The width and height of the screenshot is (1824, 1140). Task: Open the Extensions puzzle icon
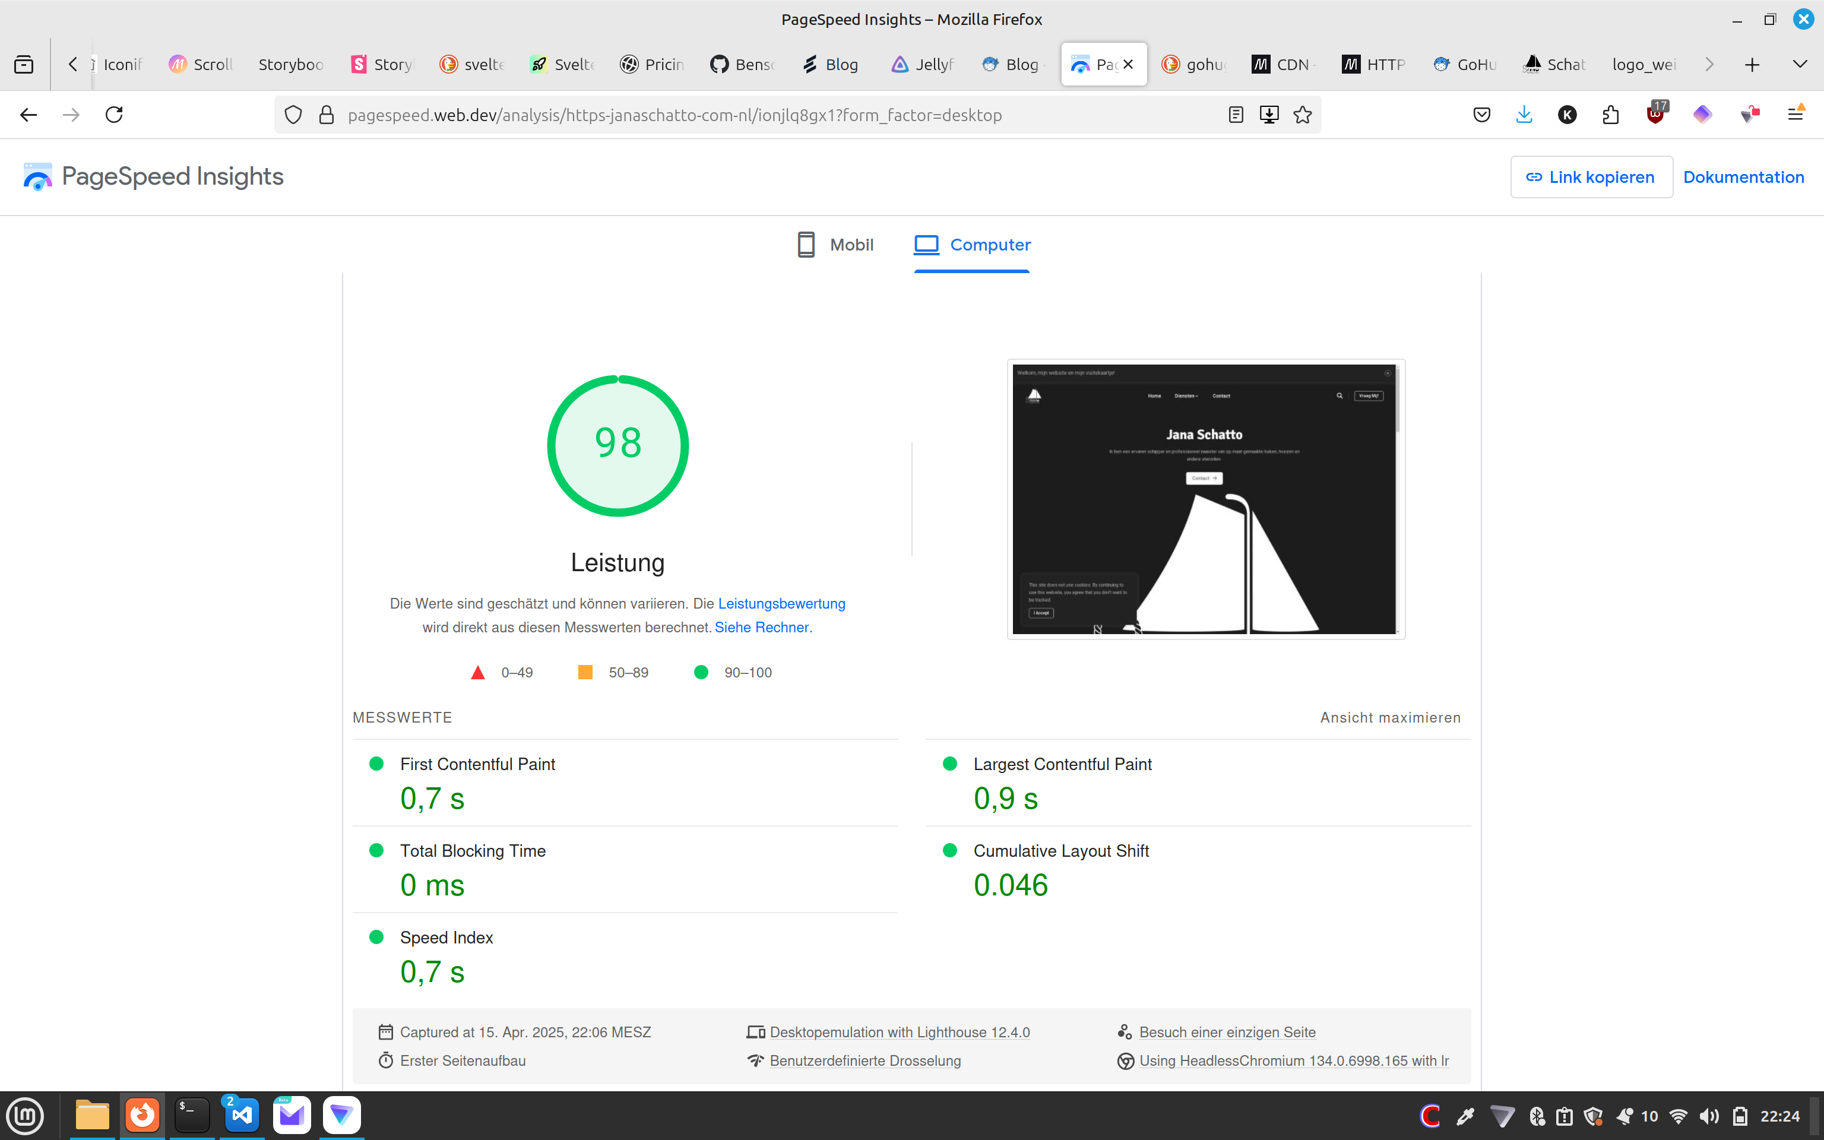pyautogui.click(x=1611, y=115)
